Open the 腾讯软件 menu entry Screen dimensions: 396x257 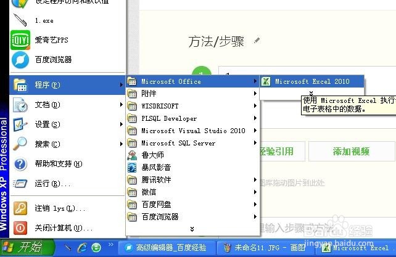pyautogui.click(x=192, y=180)
